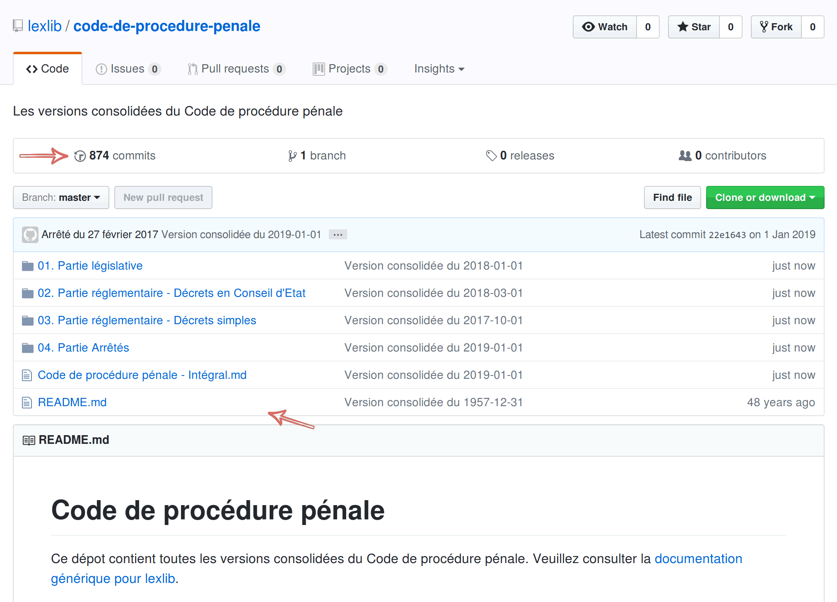Click the commit author avatar icon

pos(30,235)
